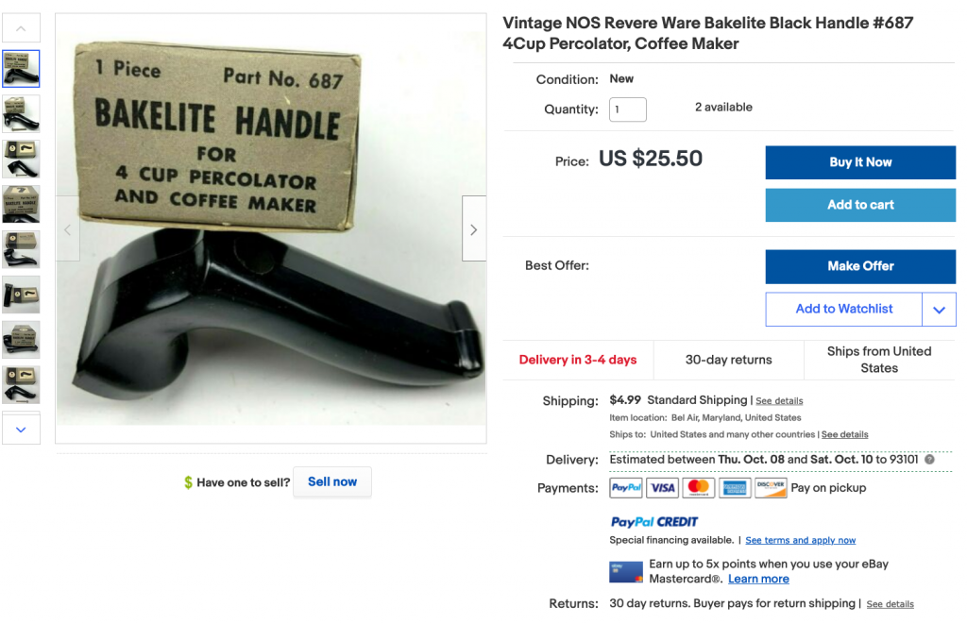Click the Discover card icon
The height and width of the screenshot is (624, 967).
coord(771,488)
